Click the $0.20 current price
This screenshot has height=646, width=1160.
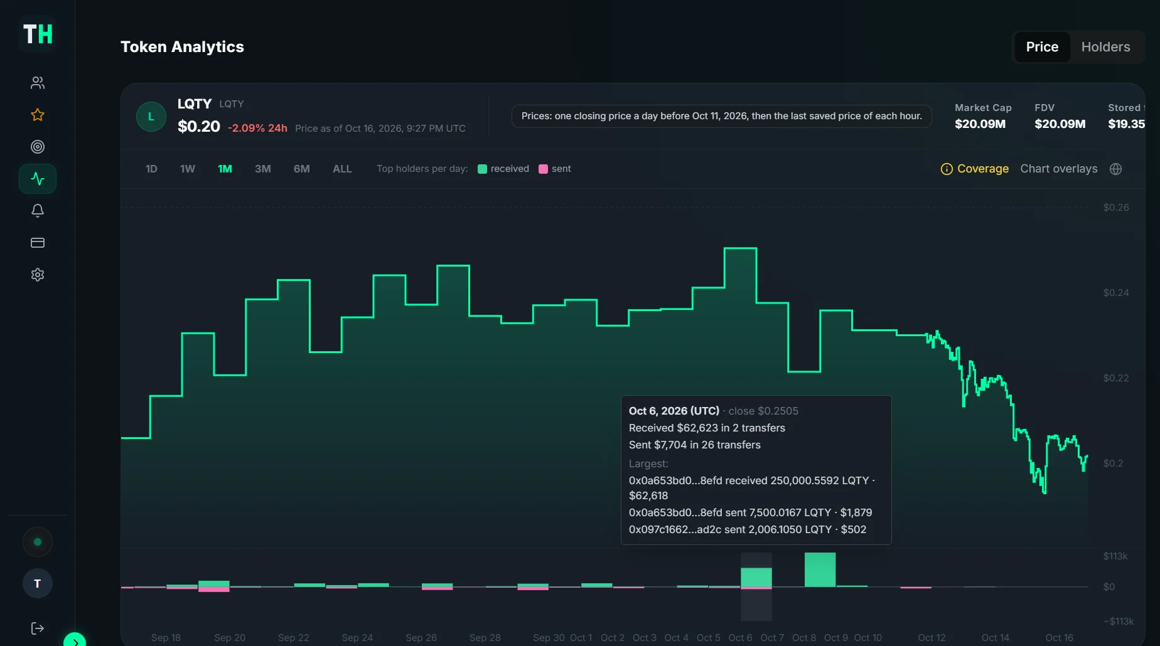coord(199,127)
